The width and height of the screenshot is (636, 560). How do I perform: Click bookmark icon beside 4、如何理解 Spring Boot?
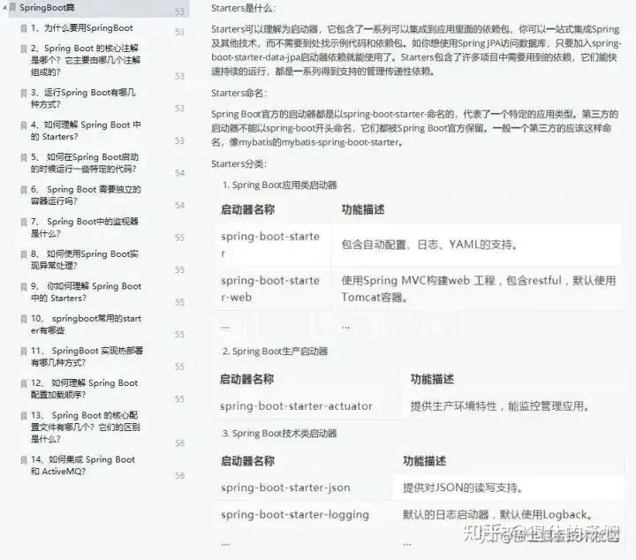24,125
